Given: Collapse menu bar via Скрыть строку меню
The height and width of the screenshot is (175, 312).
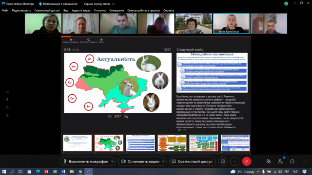Looking at the screenshot, I should click(x=99, y=4).
